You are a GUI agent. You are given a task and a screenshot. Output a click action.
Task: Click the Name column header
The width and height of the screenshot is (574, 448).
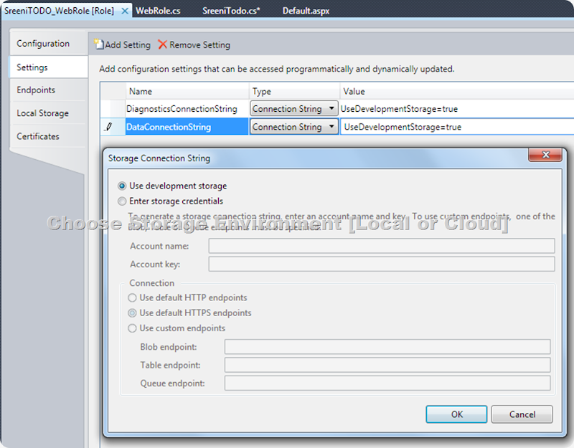[x=187, y=92]
